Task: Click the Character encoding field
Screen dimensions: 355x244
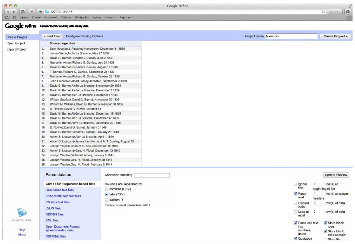Action: [152, 175]
